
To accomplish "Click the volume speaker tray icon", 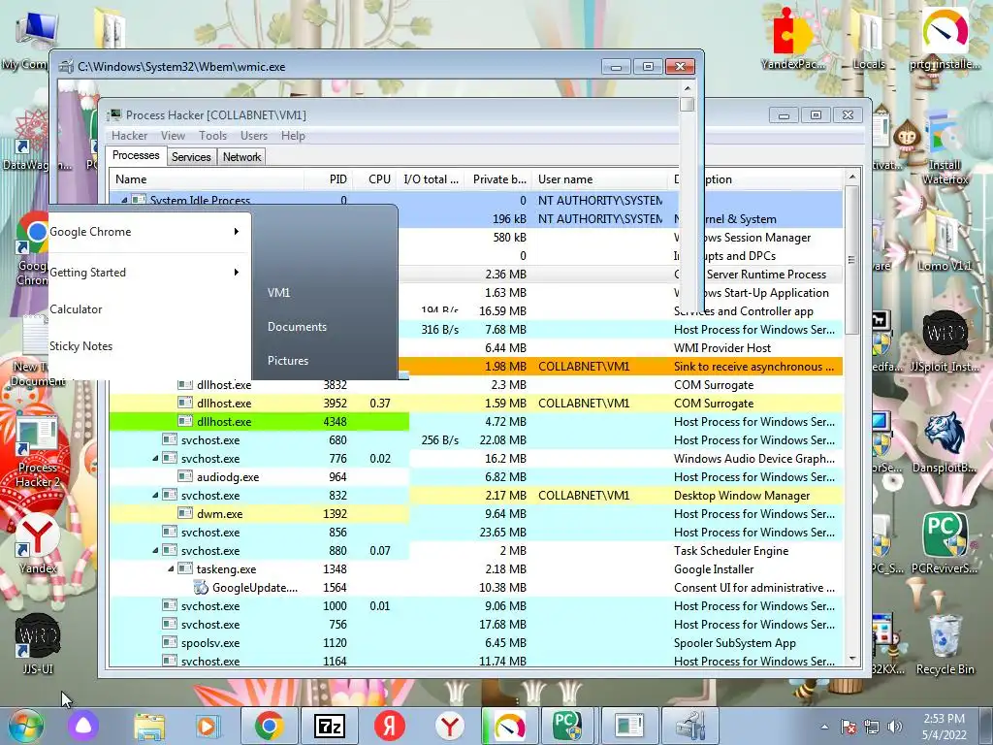I will (894, 727).
